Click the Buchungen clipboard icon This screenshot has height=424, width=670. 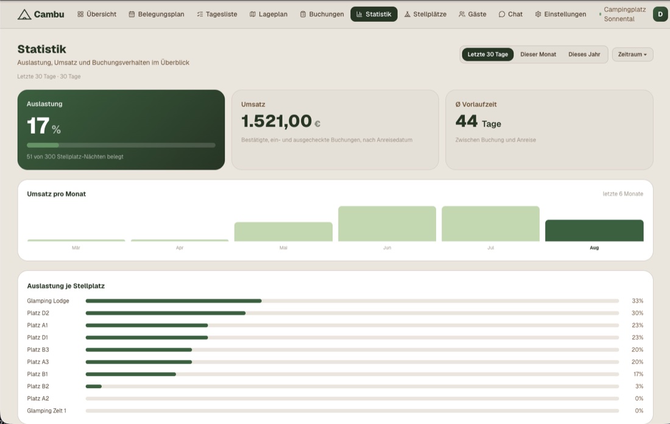[x=303, y=14]
